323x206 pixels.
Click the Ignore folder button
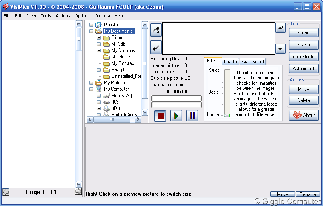point(303,57)
